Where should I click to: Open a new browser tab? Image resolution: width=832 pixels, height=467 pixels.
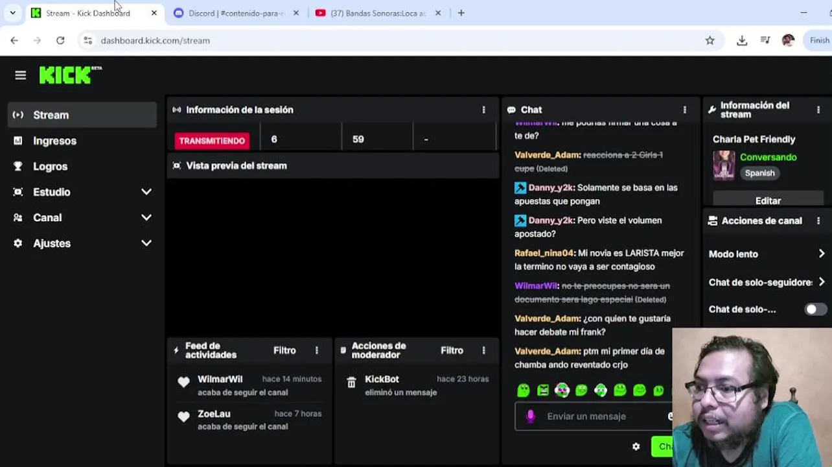coord(461,13)
